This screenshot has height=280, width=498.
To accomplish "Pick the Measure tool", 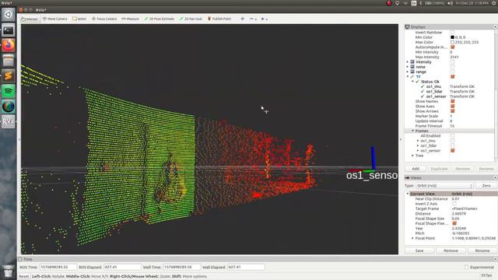I will click(x=130, y=19).
